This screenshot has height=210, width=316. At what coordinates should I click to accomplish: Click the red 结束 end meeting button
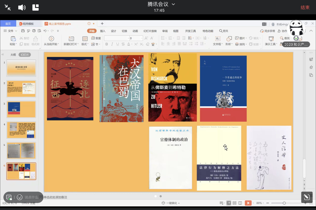coord(305,8)
